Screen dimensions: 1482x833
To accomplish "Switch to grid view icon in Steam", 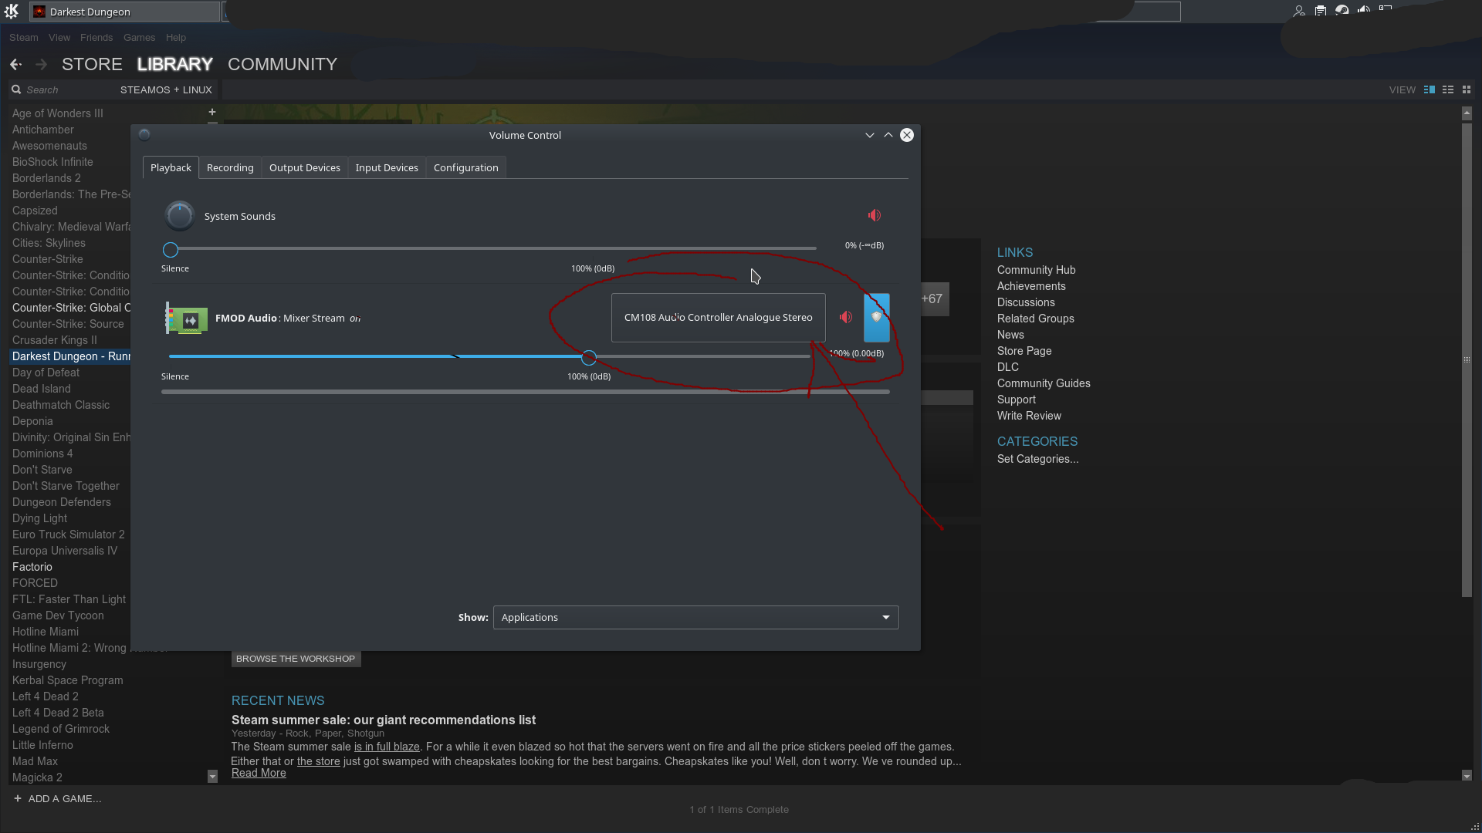I will (x=1467, y=89).
